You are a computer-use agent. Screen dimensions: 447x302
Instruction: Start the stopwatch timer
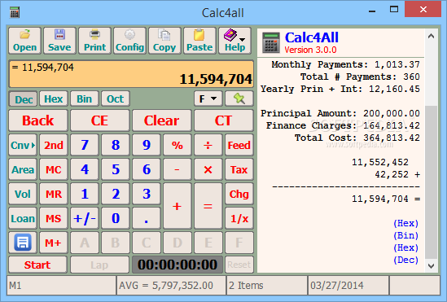point(38,265)
